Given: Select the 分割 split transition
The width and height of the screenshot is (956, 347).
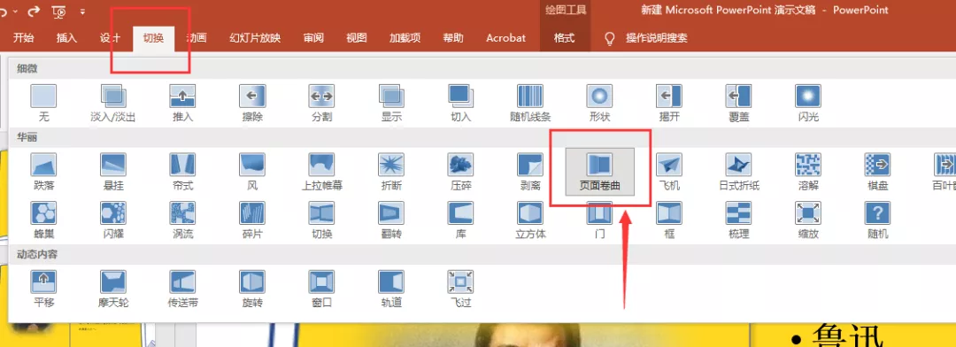Looking at the screenshot, I should point(321,104).
